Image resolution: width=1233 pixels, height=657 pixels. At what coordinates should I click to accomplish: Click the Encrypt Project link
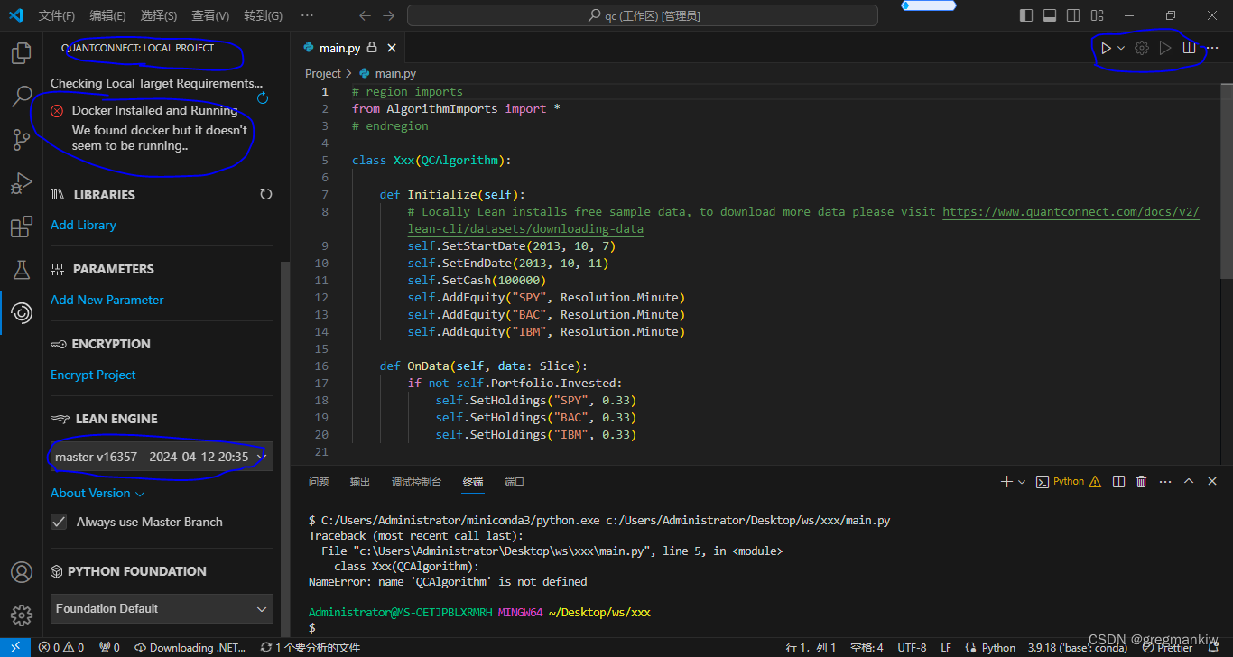click(x=93, y=375)
